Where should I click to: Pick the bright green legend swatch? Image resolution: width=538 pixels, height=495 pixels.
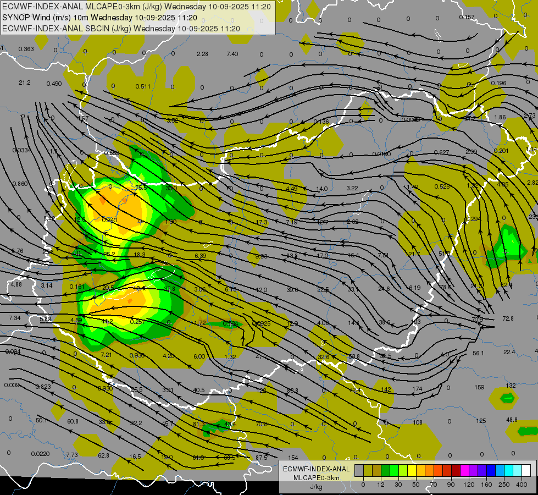coord(395,470)
